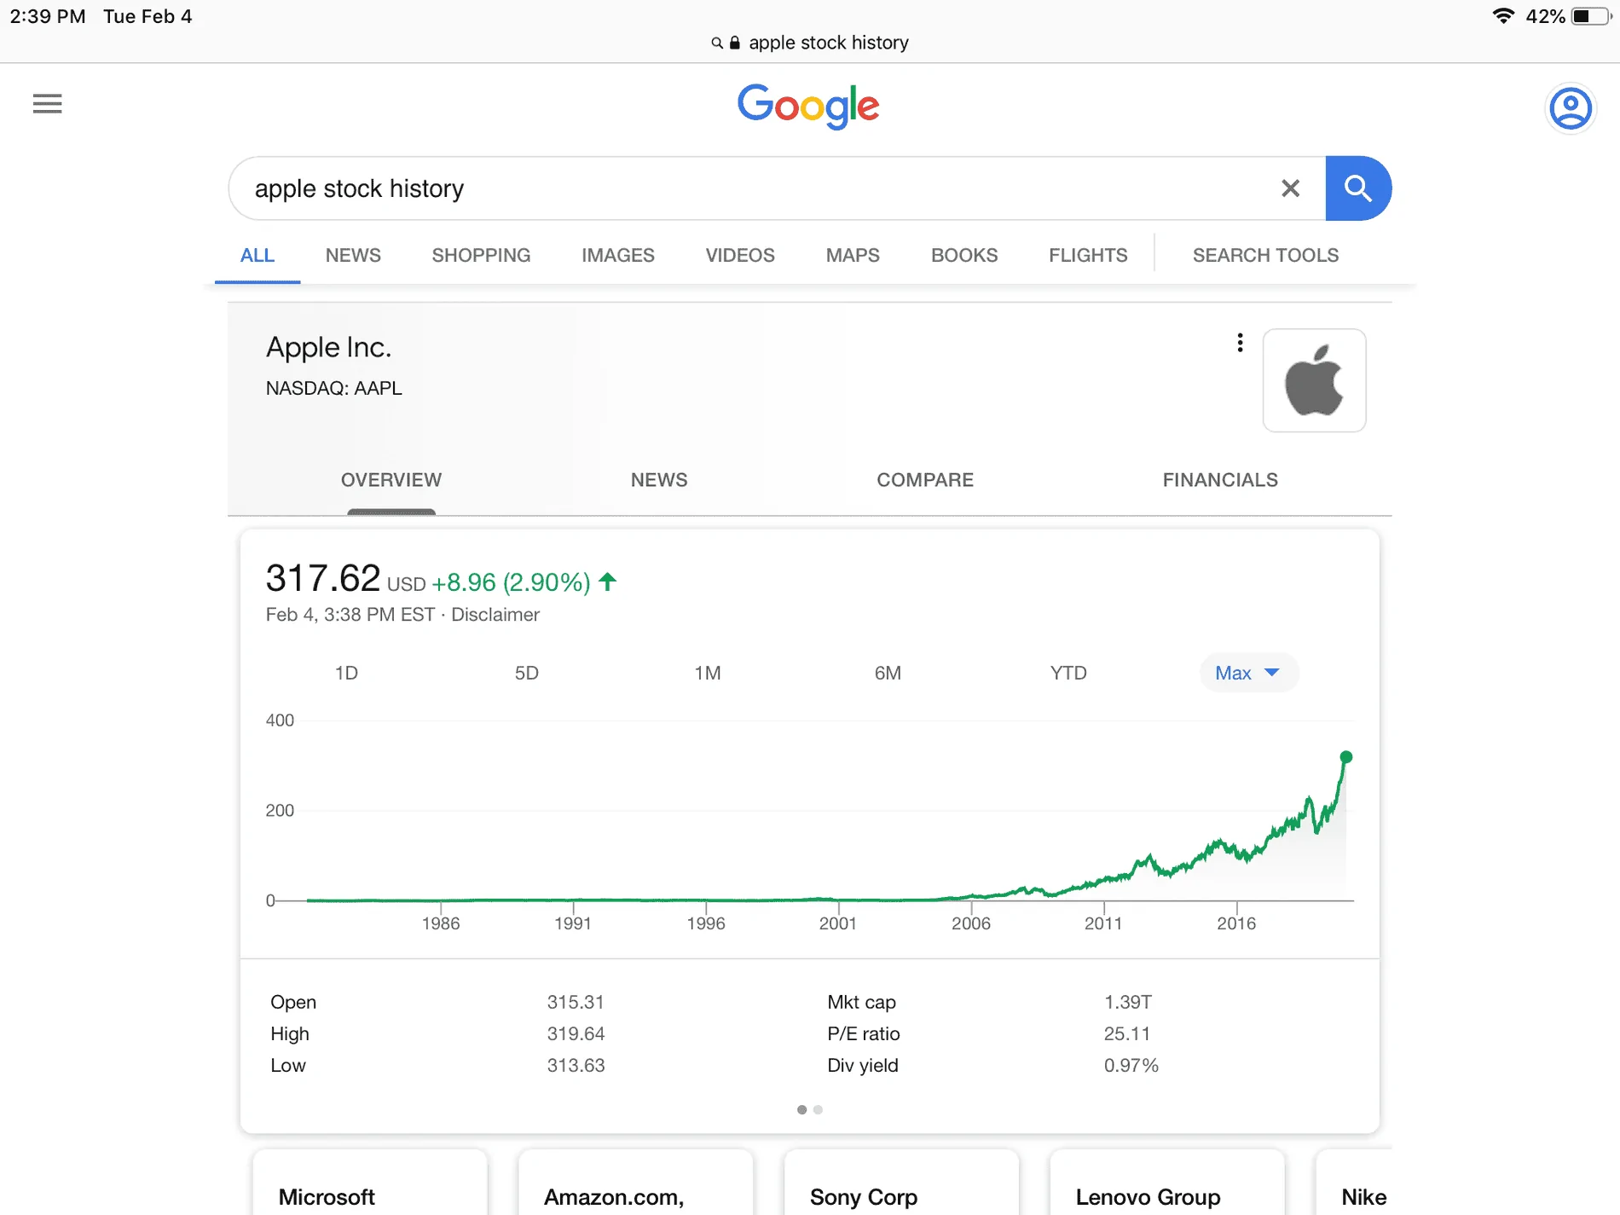1620x1215 pixels.
Task: Open the Google account profile icon
Action: (x=1570, y=108)
